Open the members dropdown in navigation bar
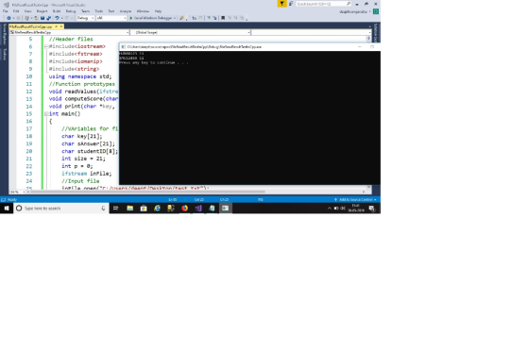This screenshot has width=529, height=352. [x=311, y=32]
